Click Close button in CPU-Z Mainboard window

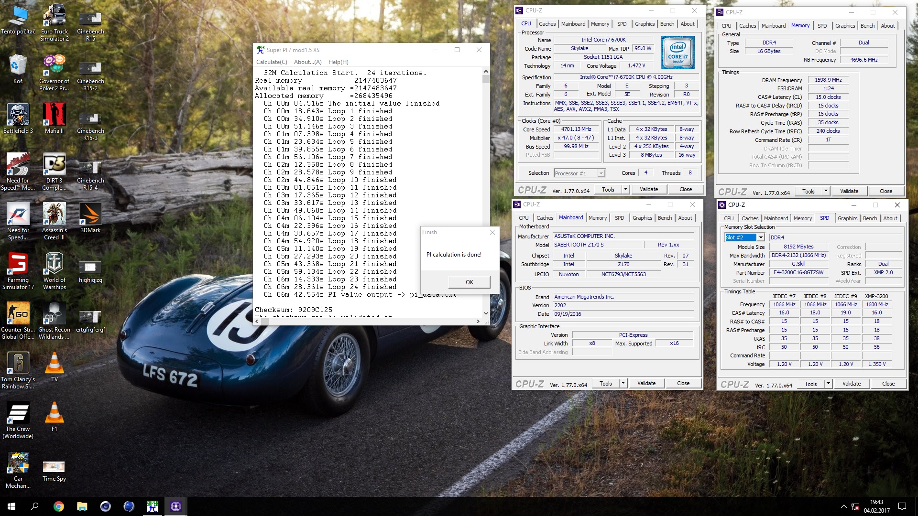683,383
